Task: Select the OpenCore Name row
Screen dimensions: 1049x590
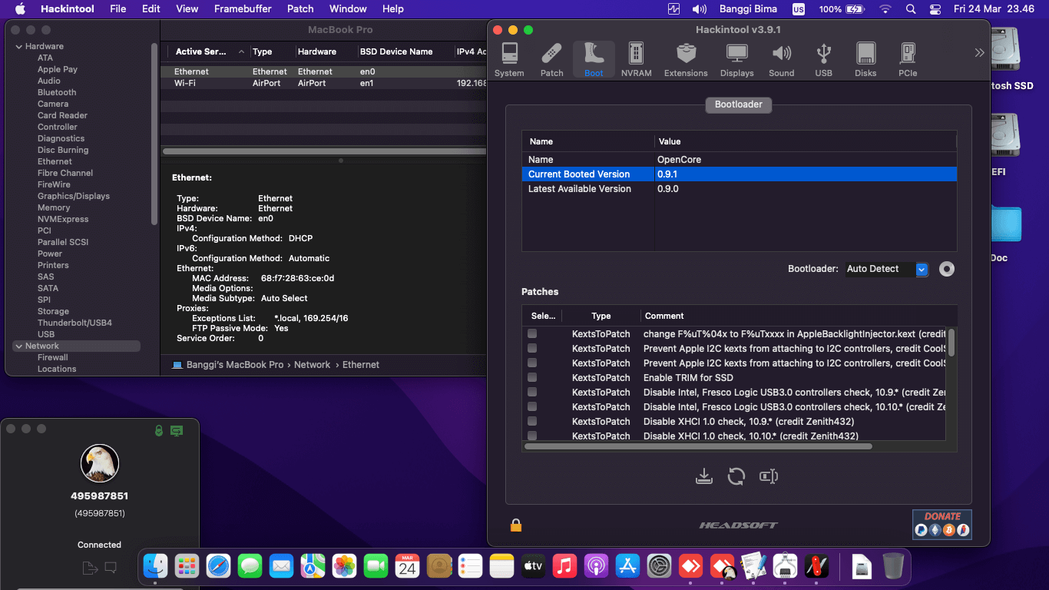Action: (740, 160)
